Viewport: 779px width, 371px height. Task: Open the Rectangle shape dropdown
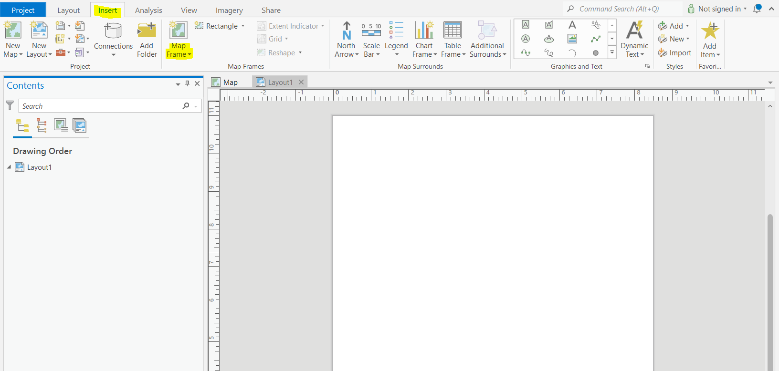[243, 26]
